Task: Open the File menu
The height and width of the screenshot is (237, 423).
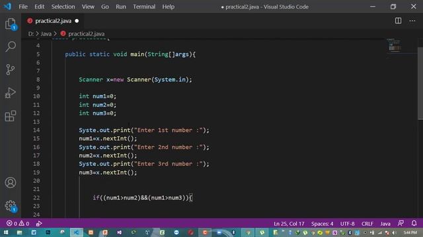Action: 23,7
